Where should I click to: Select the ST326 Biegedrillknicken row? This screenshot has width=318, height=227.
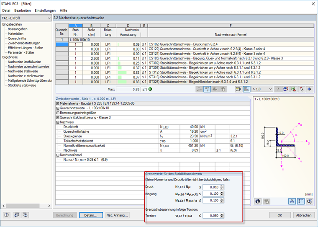click(x=185, y=82)
